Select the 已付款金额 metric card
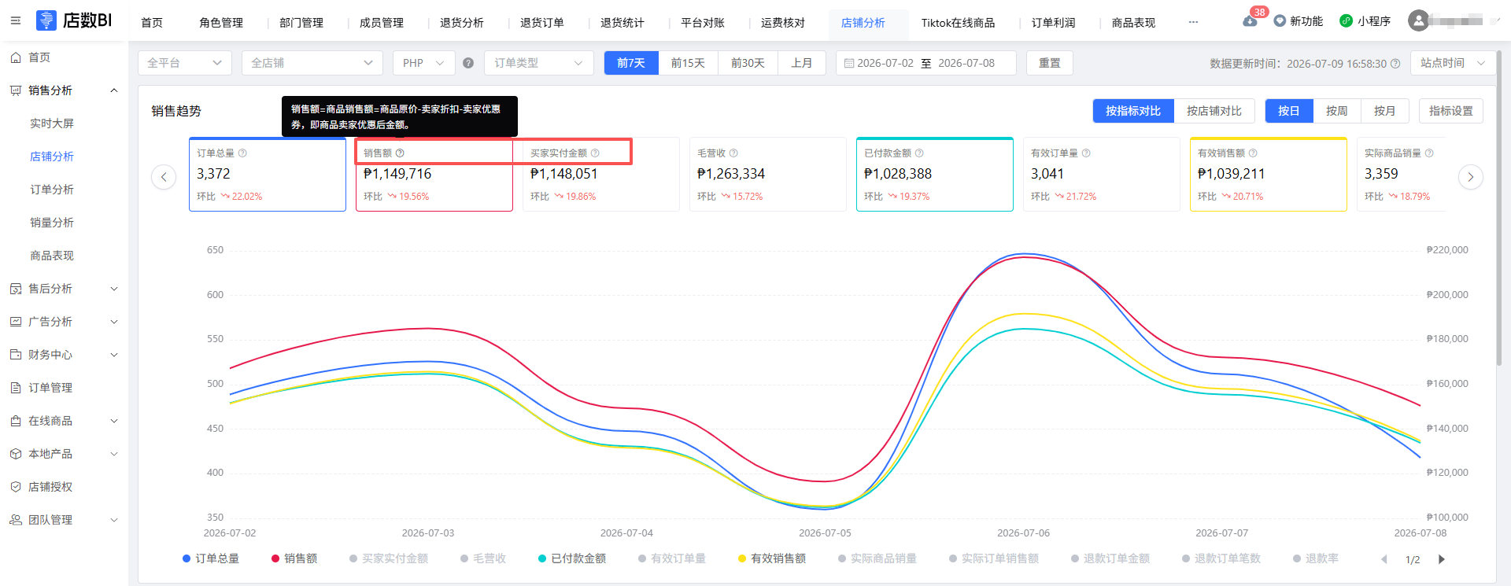 click(935, 174)
